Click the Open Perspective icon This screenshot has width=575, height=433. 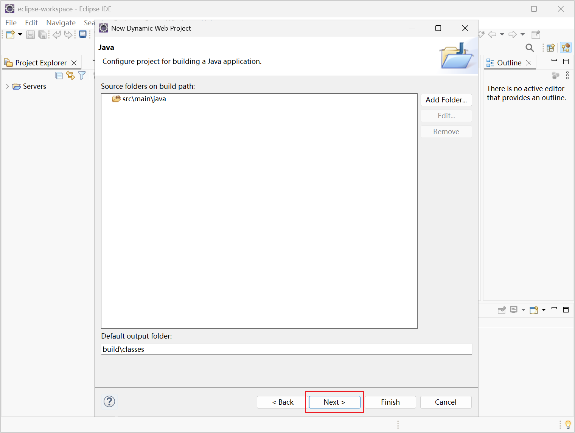coord(551,48)
